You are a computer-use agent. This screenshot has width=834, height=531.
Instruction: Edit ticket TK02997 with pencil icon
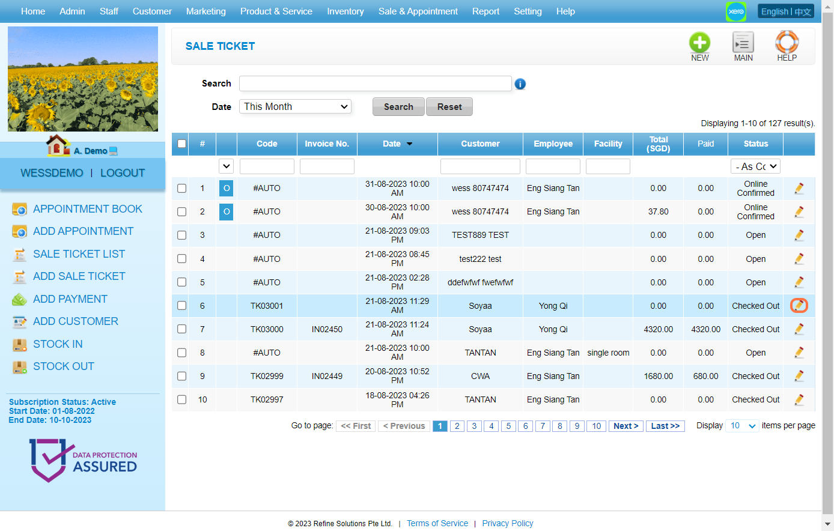(799, 399)
